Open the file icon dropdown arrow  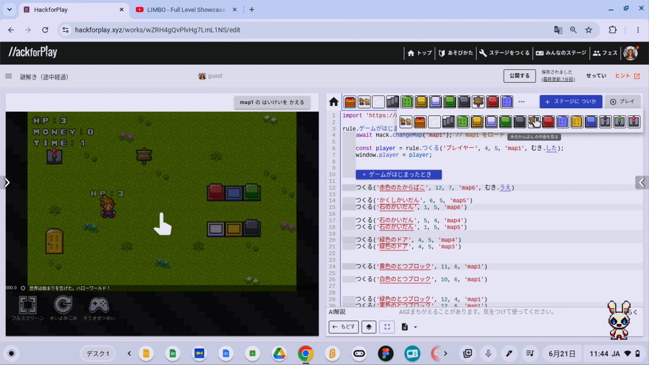tap(415, 327)
